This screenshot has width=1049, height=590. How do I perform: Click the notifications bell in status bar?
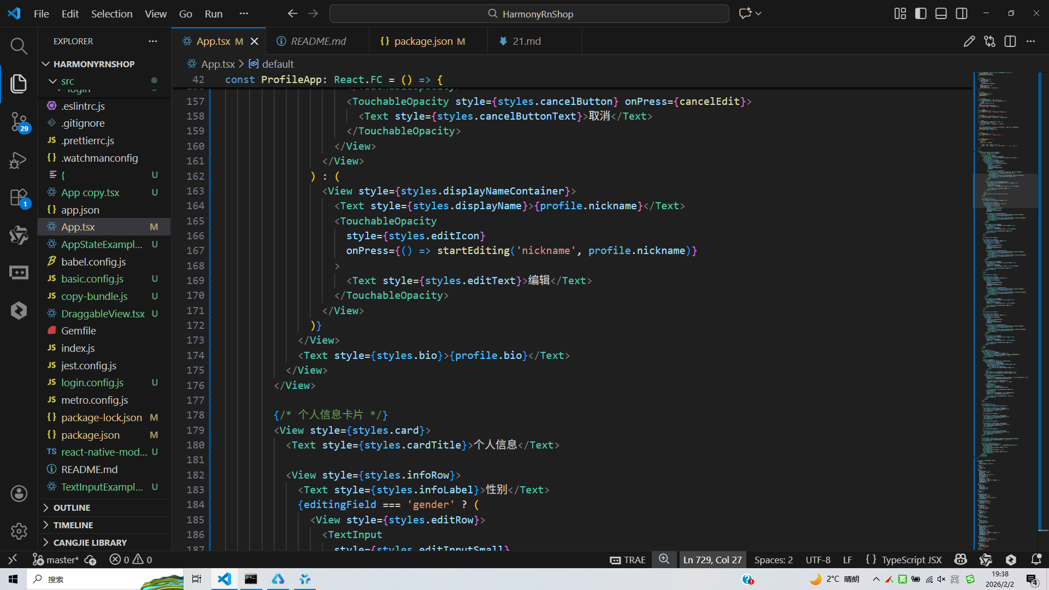[1036, 559]
